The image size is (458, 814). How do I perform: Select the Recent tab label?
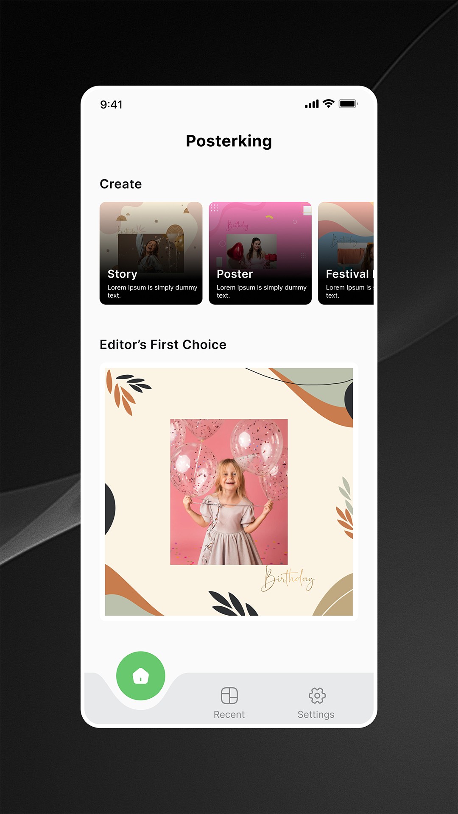tap(229, 714)
